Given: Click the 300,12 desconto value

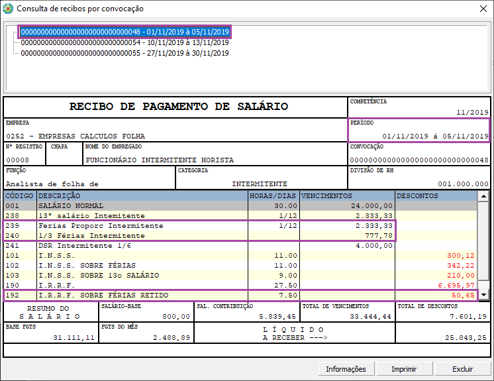Looking at the screenshot, I should pos(461,256).
